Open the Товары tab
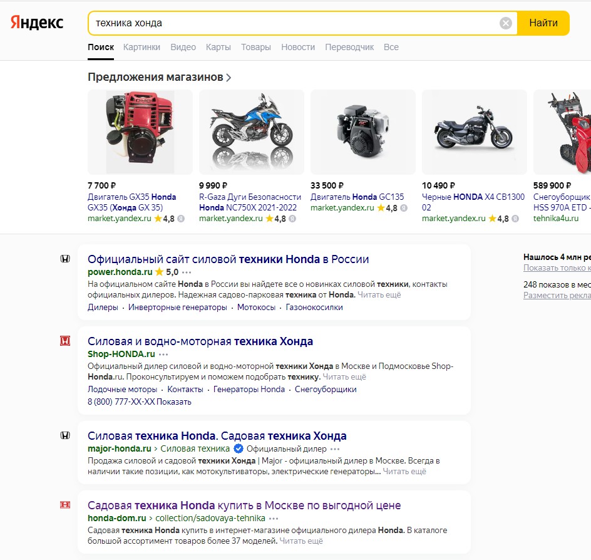591x560 pixels. pos(256,47)
